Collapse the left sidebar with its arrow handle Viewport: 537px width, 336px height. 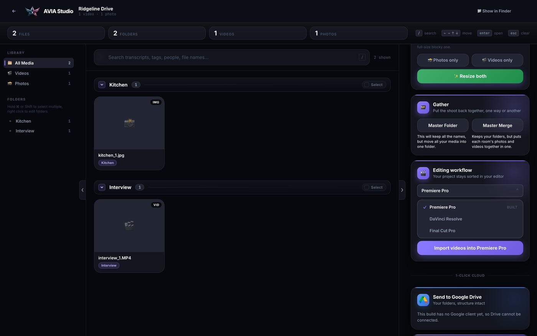[x=82, y=190]
